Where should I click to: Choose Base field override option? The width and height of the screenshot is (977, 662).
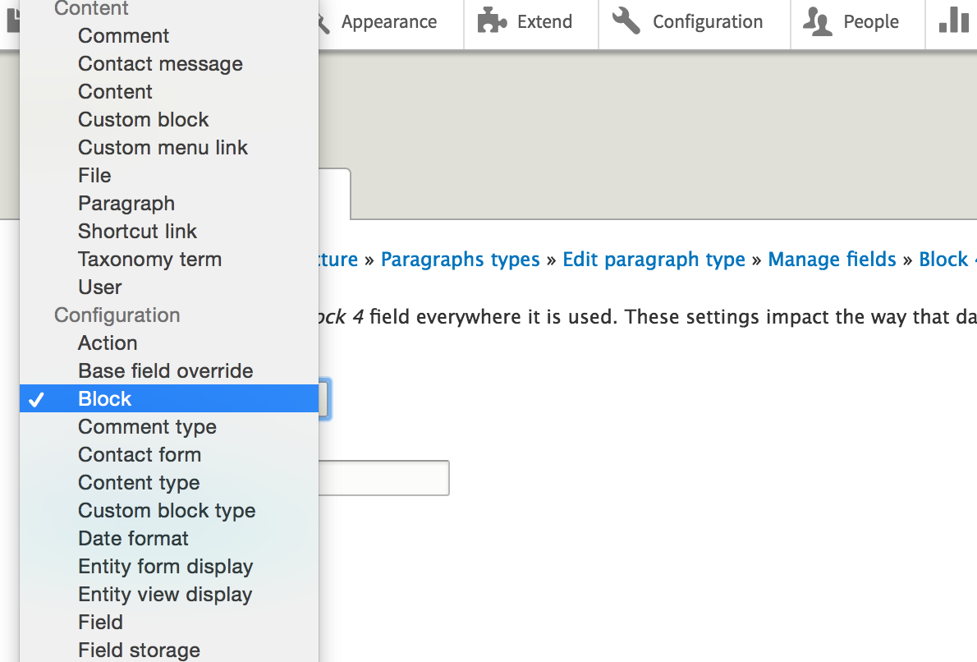click(x=169, y=371)
